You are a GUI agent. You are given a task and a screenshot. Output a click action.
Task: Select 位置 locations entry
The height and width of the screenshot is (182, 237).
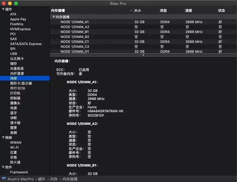[x=14, y=152]
